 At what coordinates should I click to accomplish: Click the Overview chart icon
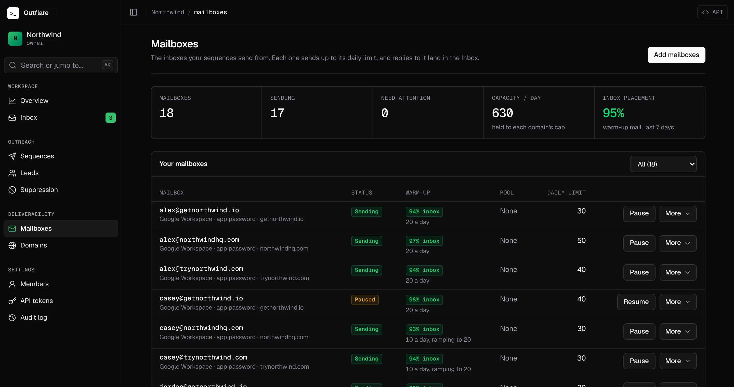[x=12, y=101]
